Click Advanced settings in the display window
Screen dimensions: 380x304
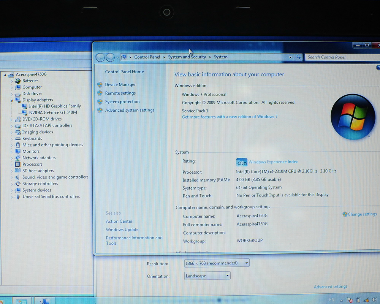(x=331, y=287)
